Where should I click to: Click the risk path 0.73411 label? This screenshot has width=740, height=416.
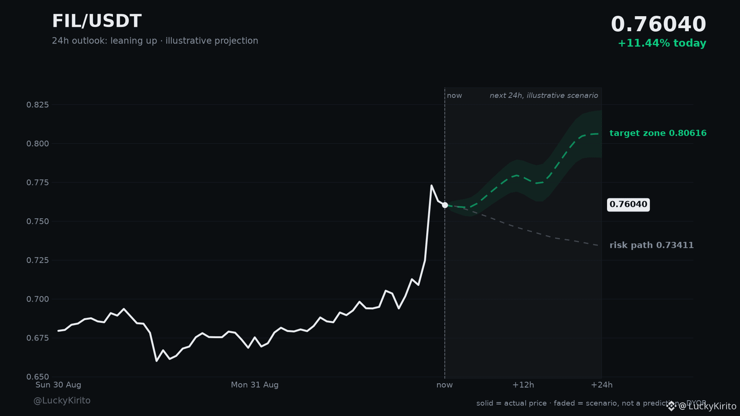[x=651, y=245]
